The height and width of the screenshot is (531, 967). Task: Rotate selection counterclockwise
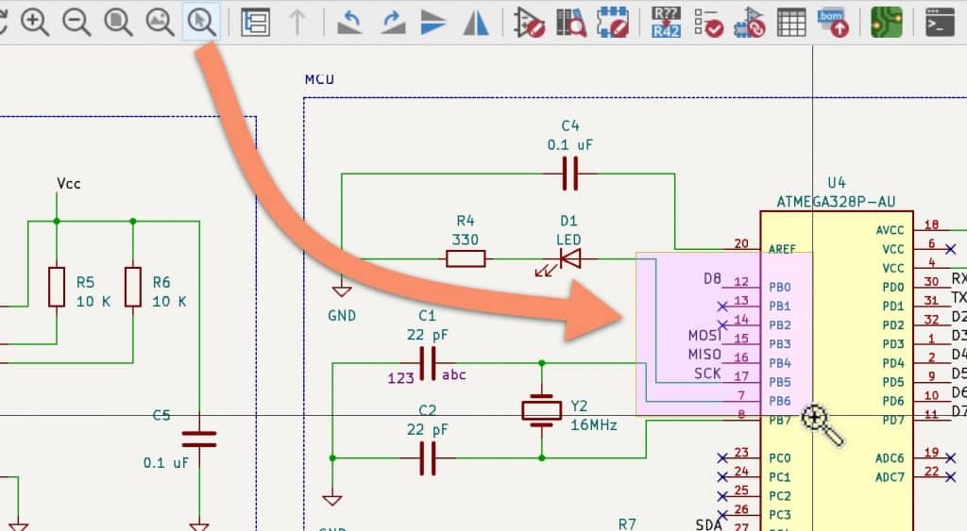point(349,23)
